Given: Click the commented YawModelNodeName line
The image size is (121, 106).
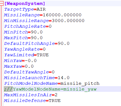Looking at the screenshot, I should tap(50, 89).
